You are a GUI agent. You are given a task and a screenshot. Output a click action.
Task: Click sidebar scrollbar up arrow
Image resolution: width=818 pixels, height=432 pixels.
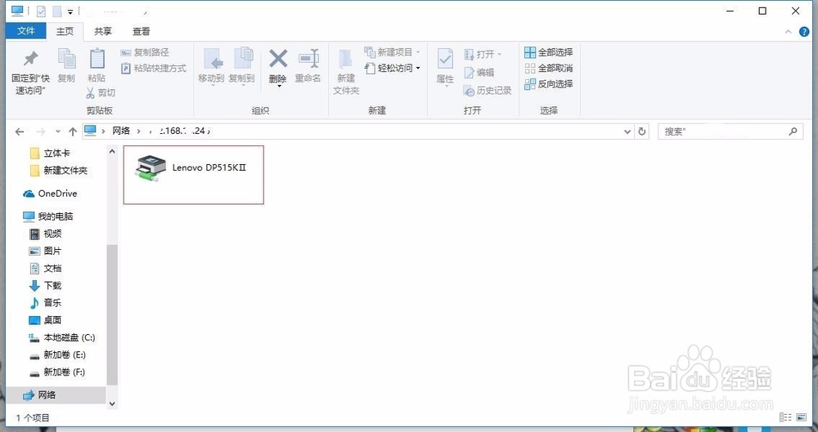pyautogui.click(x=111, y=152)
